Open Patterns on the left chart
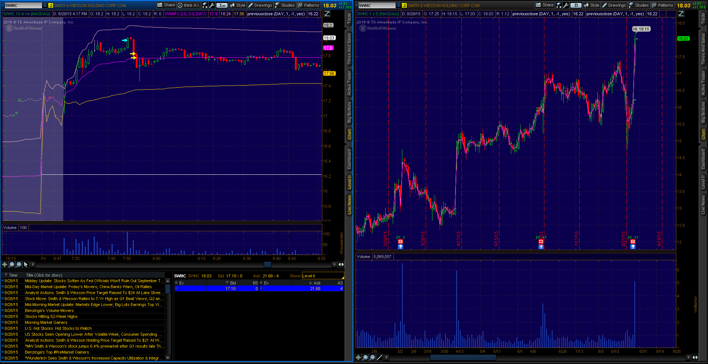Screen dimensions: 708x364 tap(309, 5)
